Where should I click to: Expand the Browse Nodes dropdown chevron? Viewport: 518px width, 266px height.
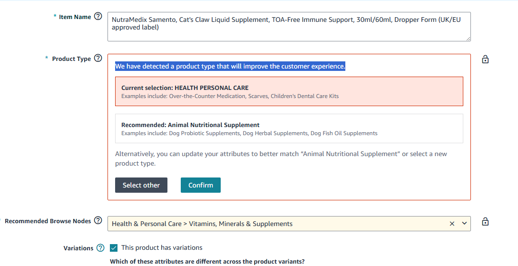coord(464,223)
